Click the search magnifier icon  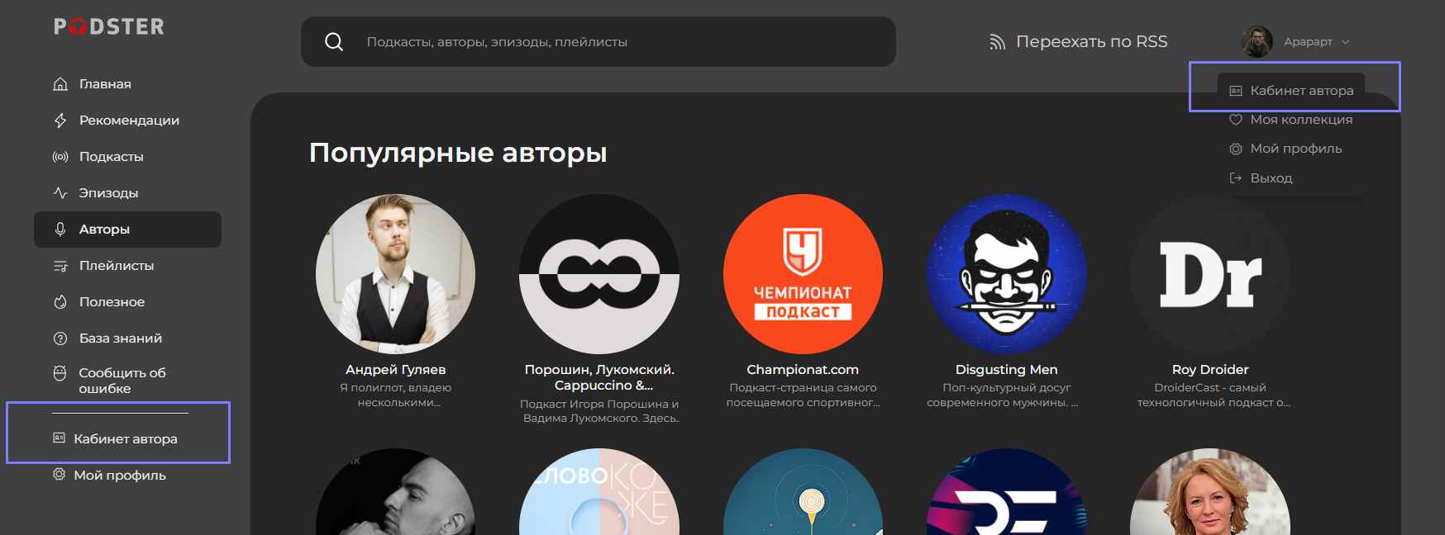click(334, 42)
